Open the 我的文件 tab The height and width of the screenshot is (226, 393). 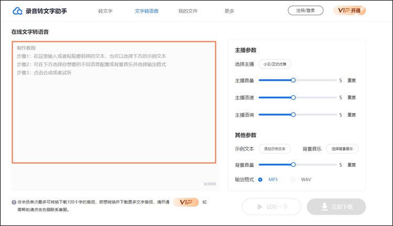click(x=187, y=11)
